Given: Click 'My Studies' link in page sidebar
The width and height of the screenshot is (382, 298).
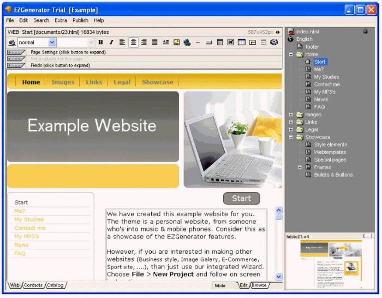Looking at the screenshot, I should pos(29,219).
